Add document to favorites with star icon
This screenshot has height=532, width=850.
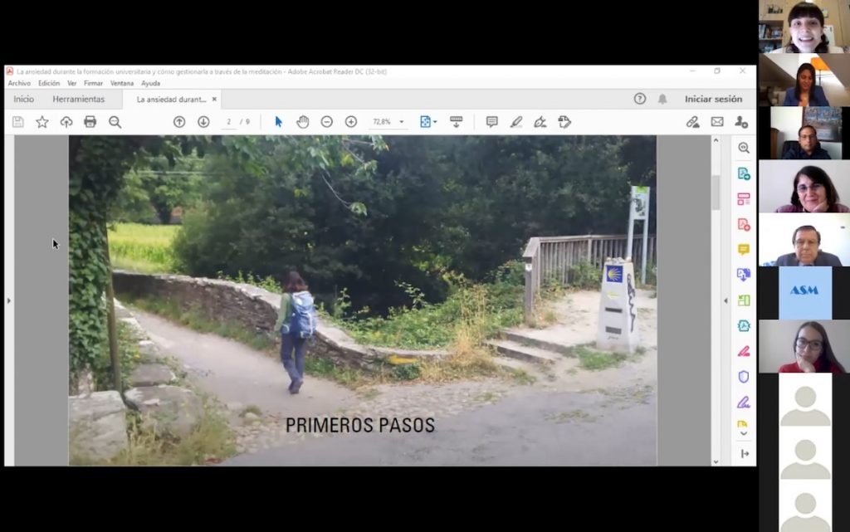coord(42,122)
